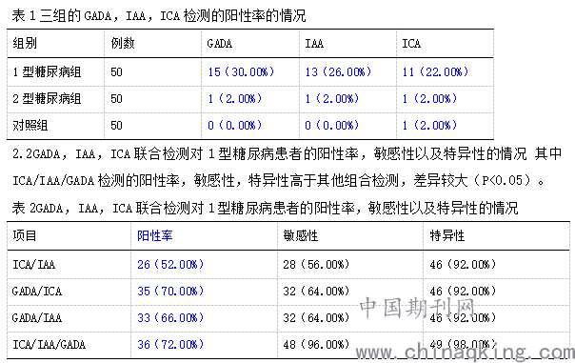Screen dimensions: 575x363
Task: Click the 26(52.00%) positive rate link
Action: [x=170, y=264]
